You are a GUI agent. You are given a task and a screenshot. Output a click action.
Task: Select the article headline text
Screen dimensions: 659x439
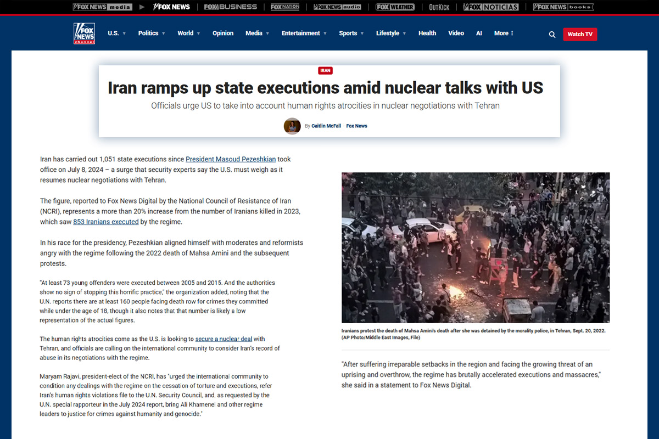[325, 88]
